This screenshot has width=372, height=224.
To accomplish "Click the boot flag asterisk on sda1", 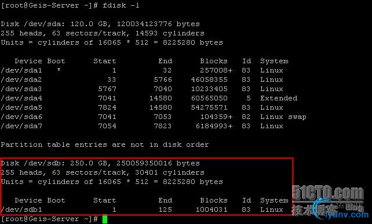I will [59, 70].
